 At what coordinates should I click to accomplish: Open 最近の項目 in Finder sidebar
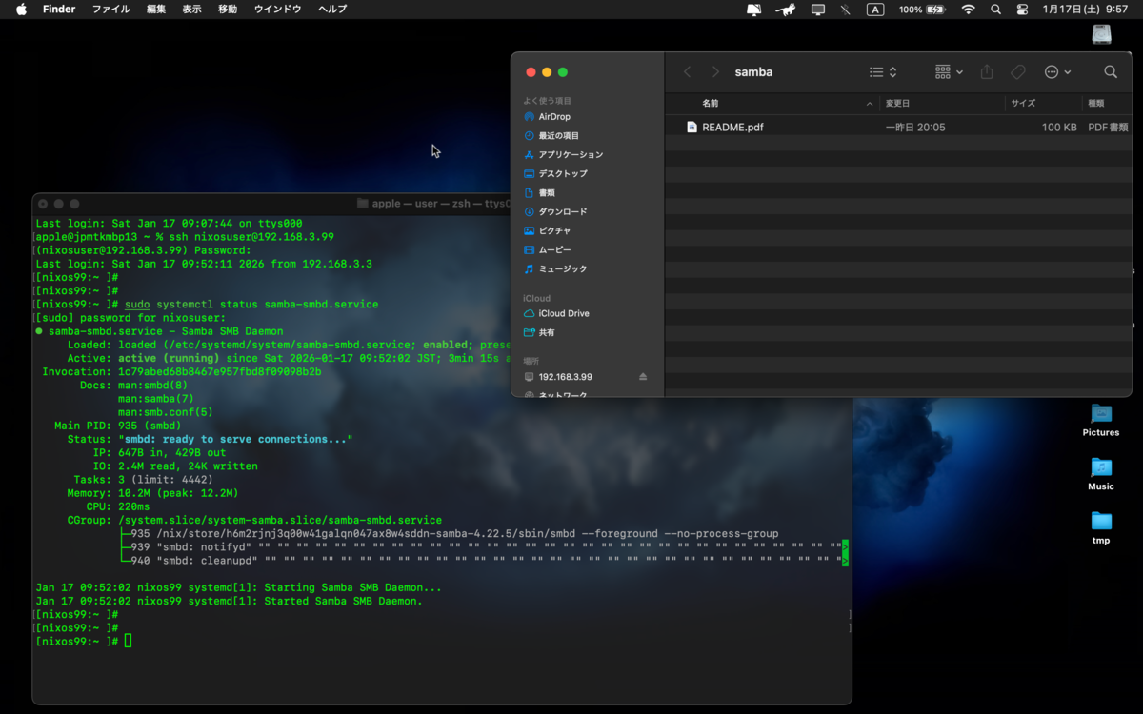(558, 135)
